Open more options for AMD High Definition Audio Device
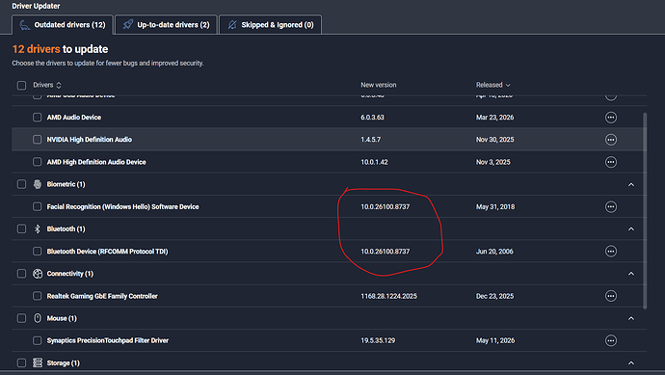Image resolution: width=665 pixels, height=375 pixels. tap(611, 162)
